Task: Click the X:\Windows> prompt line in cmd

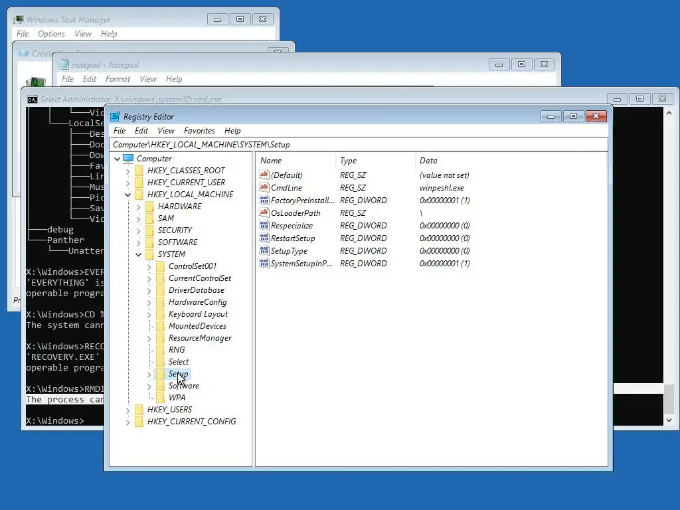Action: pos(54,420)
